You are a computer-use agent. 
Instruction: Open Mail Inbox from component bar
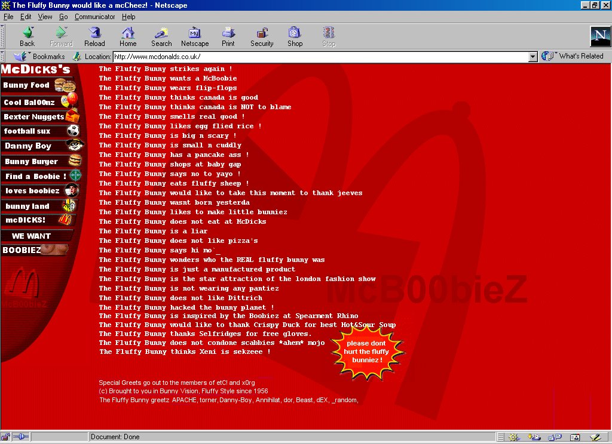534,437
